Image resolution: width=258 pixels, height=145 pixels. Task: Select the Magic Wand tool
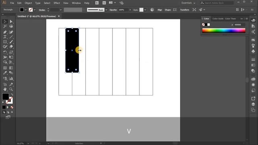tap(5, 27)
